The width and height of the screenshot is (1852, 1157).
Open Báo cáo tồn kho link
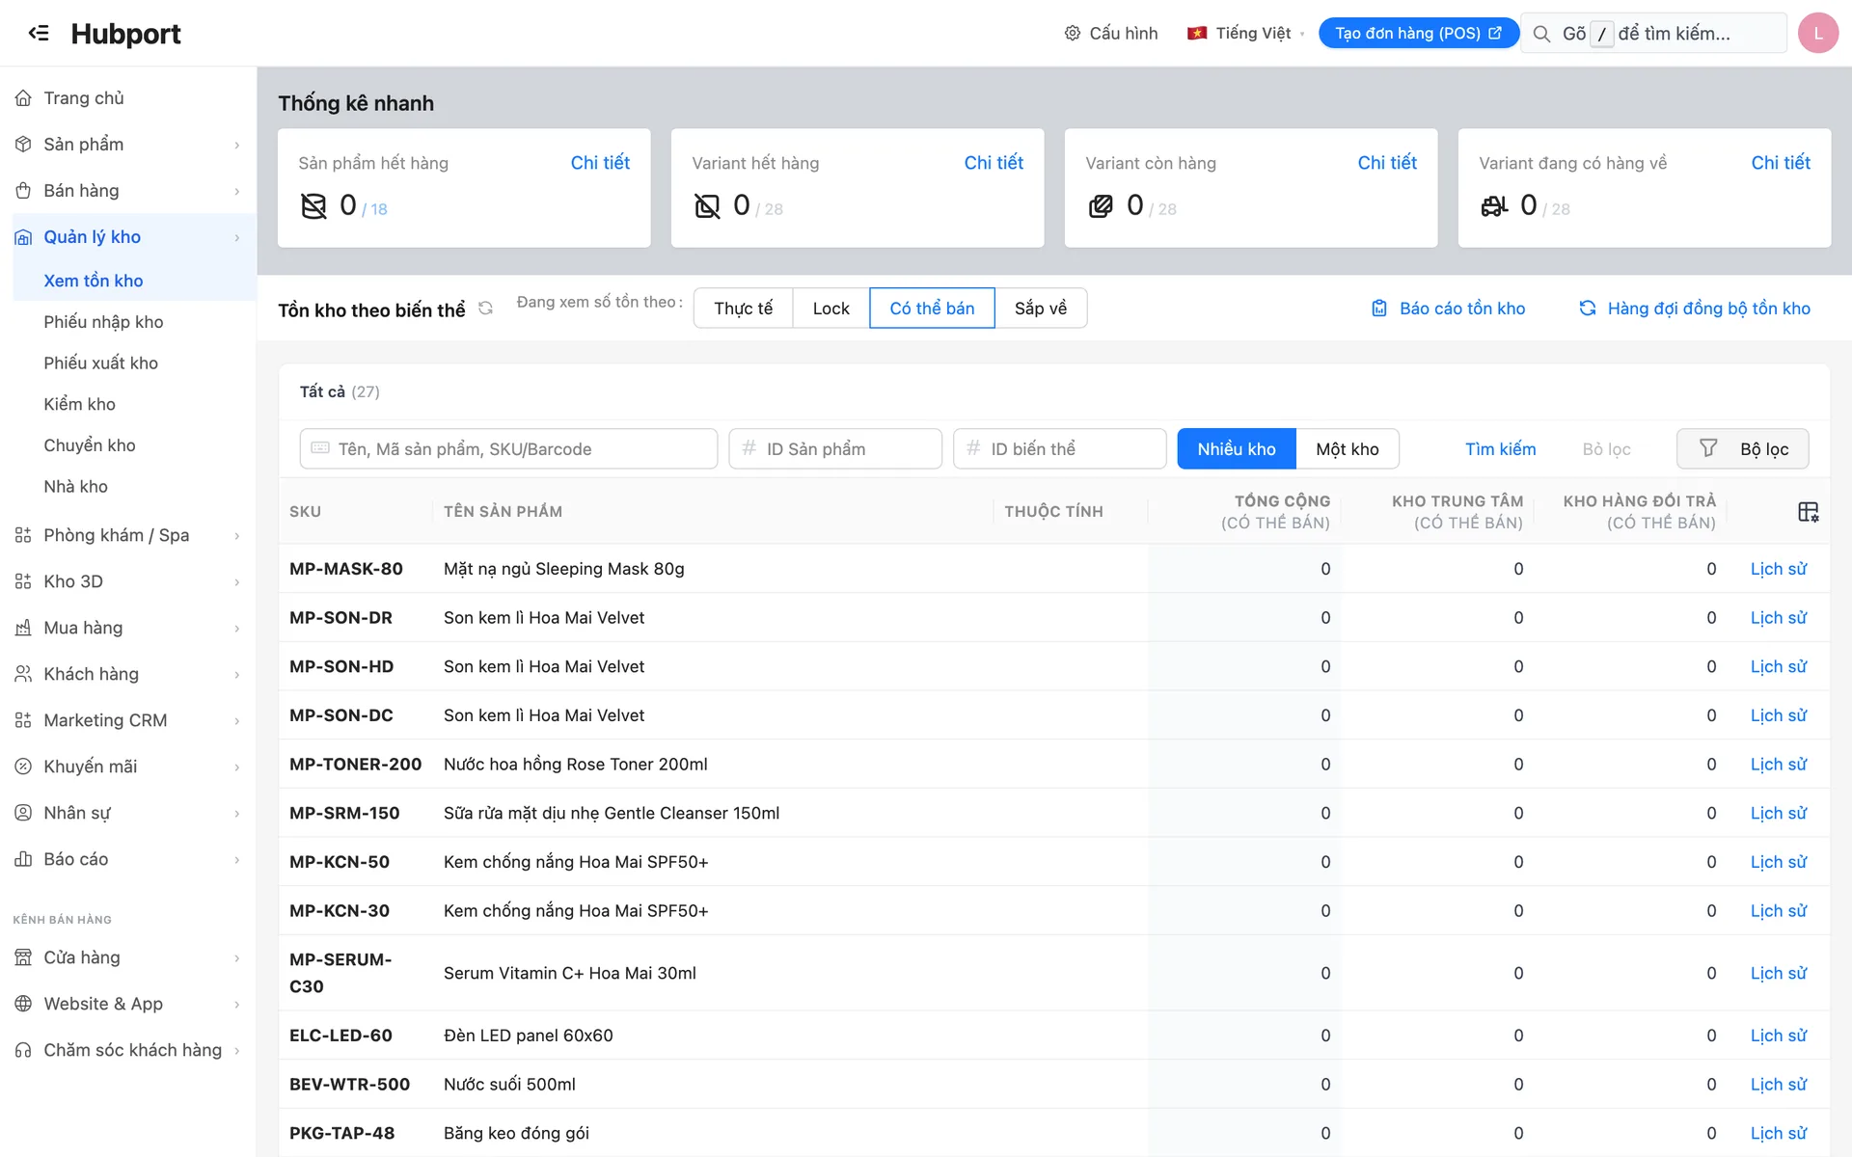click(x=1449, y=309)
